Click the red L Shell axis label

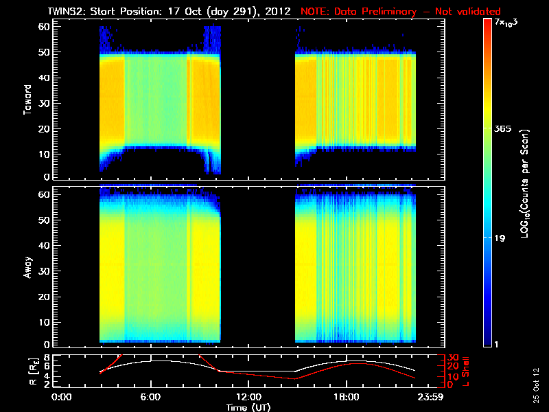click(466, 371)
